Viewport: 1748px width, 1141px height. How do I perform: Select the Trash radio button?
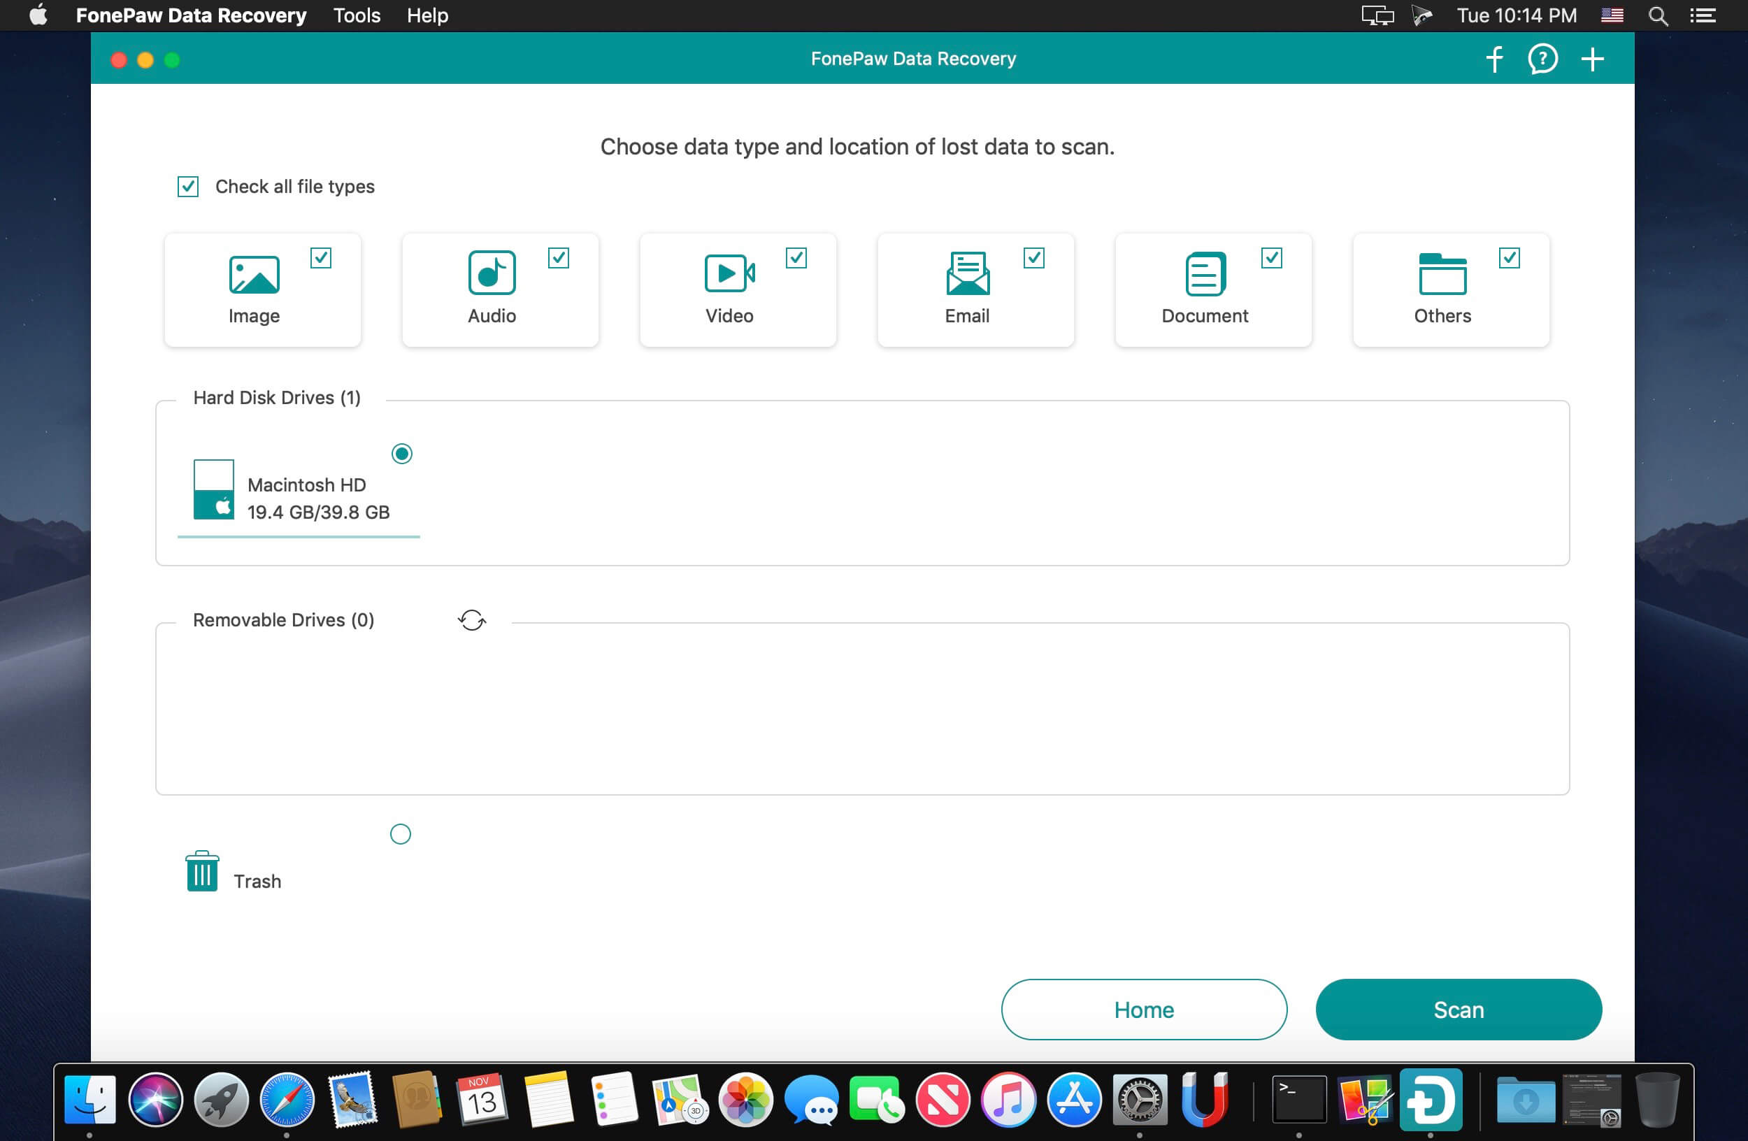pyautogui.click(x=400, y=834)
